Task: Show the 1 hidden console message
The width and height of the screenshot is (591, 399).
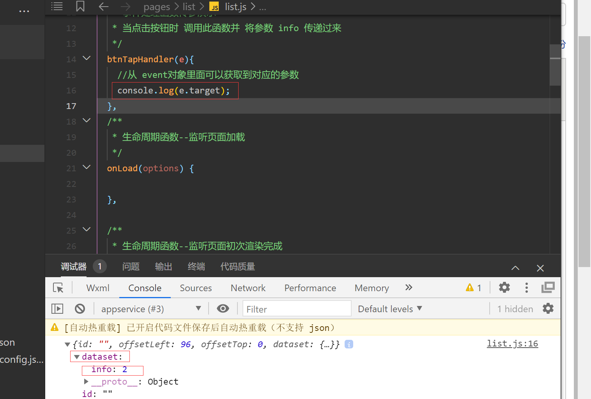Action: tap(515, 308)
